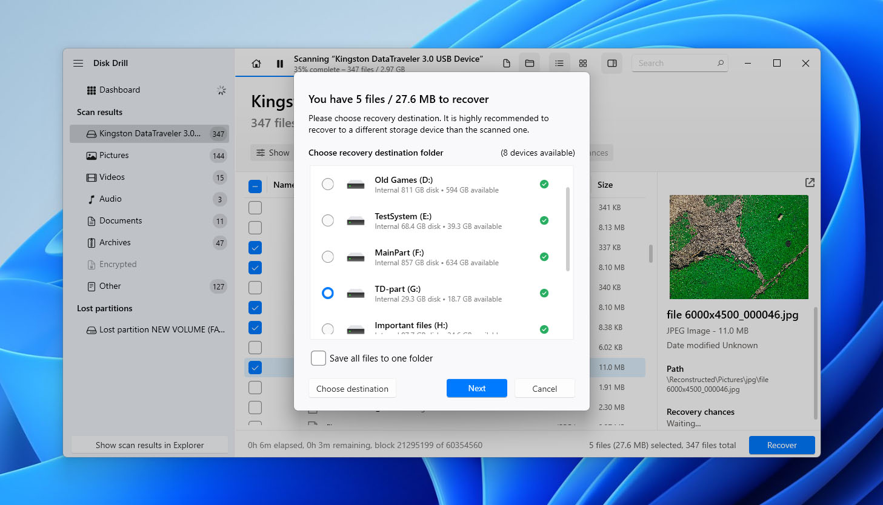Click the 2.30 MB size cell
883x505 pixels.
pyautogui.click(x=611, y=408)
